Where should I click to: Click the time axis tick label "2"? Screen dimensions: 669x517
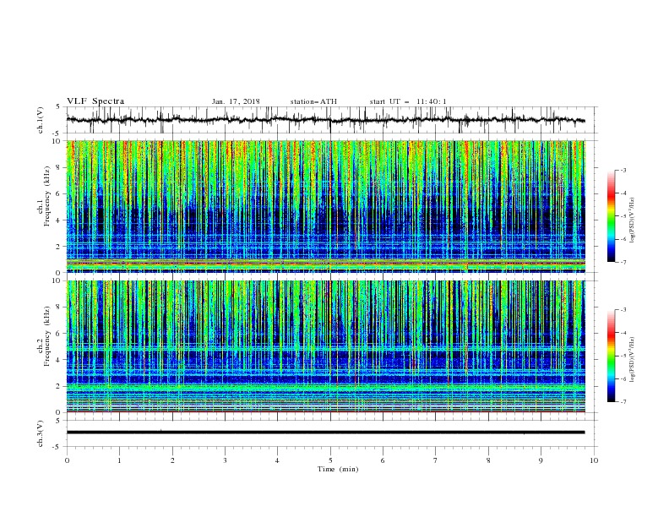172,460
